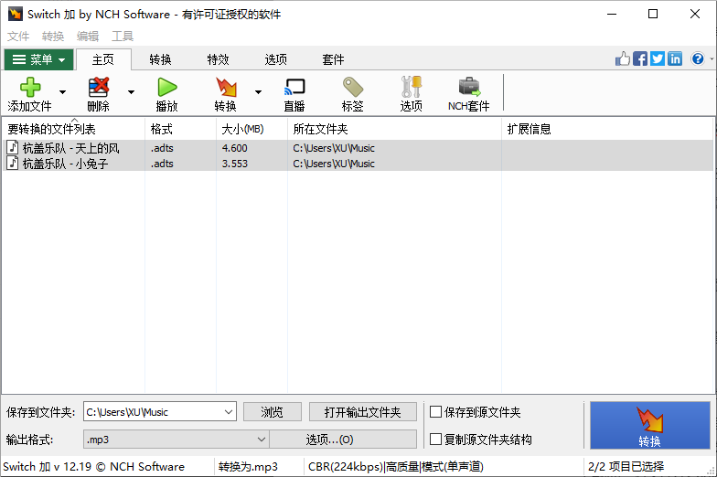The width and height of the screenshot is (717, 477).
Task: Click the thumbs-up like icon
Action: point(622,58)
